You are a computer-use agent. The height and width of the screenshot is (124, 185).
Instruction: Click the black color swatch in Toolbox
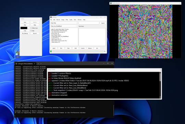24,28
